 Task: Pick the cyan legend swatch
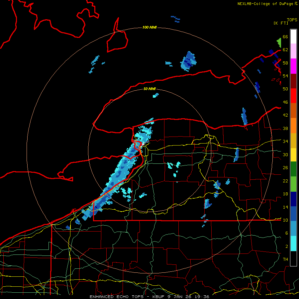(x=293, y=243)
